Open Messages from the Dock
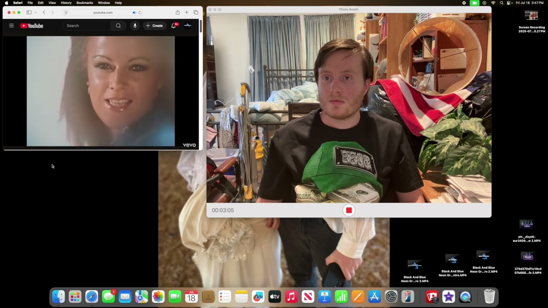 (x=108, y=296)
